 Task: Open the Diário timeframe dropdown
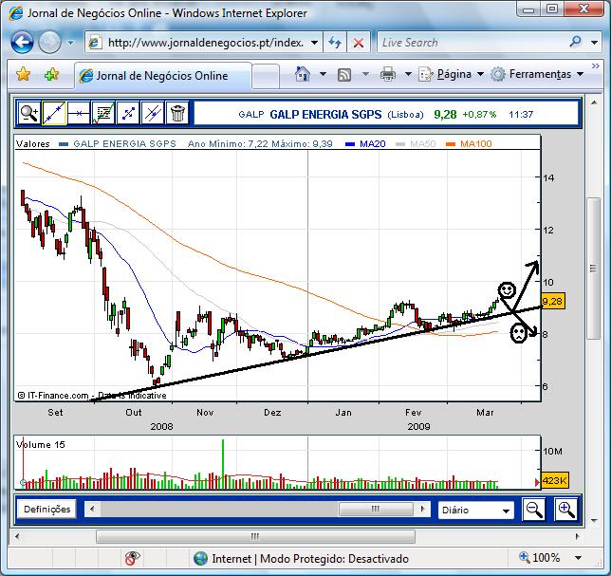475,511
